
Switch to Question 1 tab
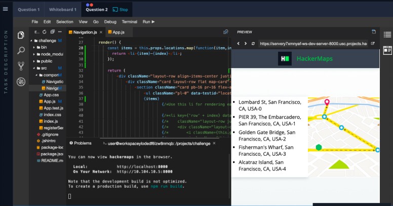[x=28, y=10]
